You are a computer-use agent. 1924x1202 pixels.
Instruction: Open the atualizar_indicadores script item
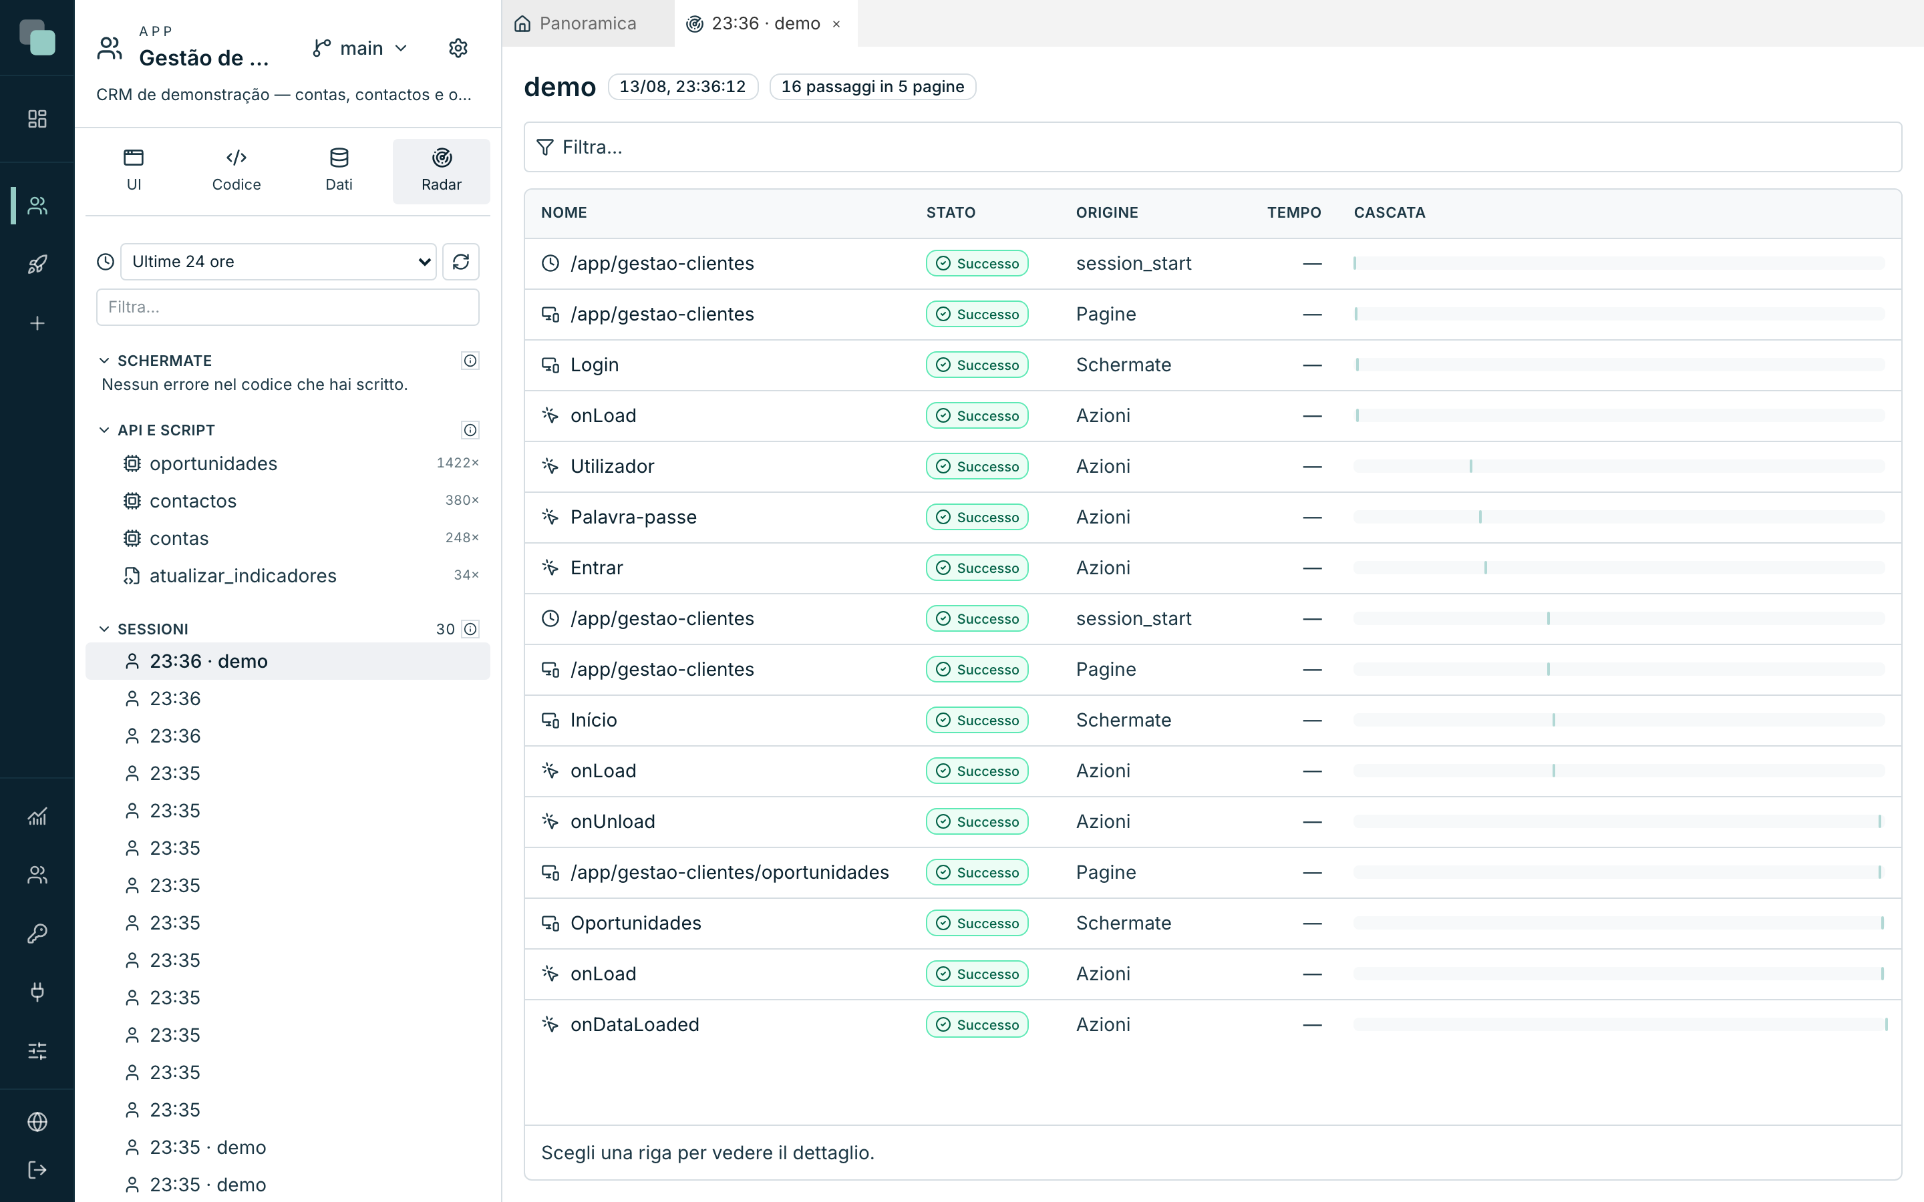pyautogui.click(x=288, y=576)
